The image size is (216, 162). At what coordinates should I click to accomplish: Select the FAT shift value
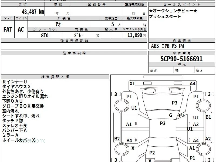point(8,29)
